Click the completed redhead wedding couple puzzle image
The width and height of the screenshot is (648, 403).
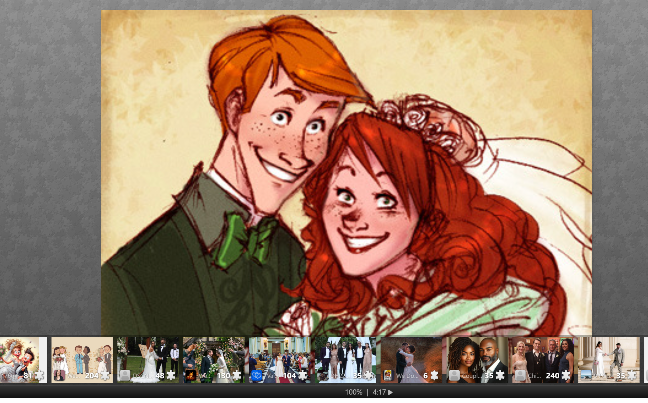pyautogui.click(x=346, y=171)
